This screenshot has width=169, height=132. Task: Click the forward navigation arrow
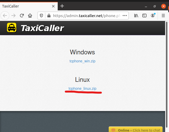pyautogui.click(x=13, y=16)
